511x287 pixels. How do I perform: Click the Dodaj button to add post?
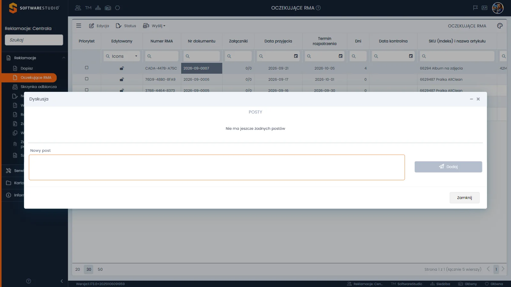click(x=448, y=167)
